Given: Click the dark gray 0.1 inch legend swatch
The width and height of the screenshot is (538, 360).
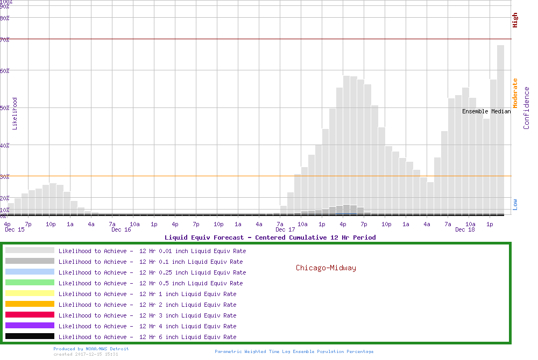Looking at the screenshot, I should (x=30, y=261).
